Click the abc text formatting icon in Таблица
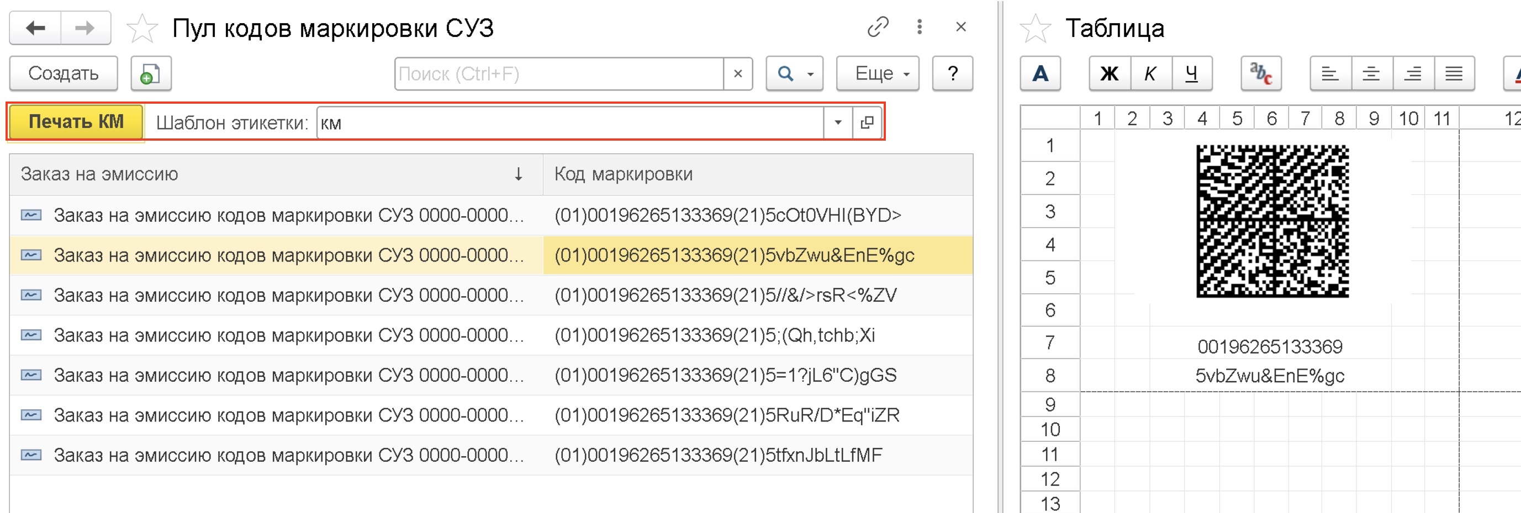This screenshot has width=1521, height=513. (x=1261, y=74)
